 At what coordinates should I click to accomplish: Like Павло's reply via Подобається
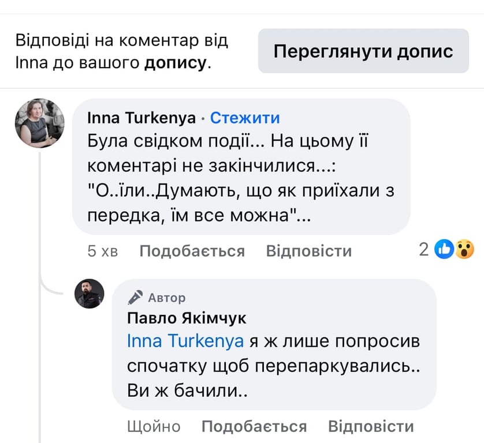pos(253,426)
